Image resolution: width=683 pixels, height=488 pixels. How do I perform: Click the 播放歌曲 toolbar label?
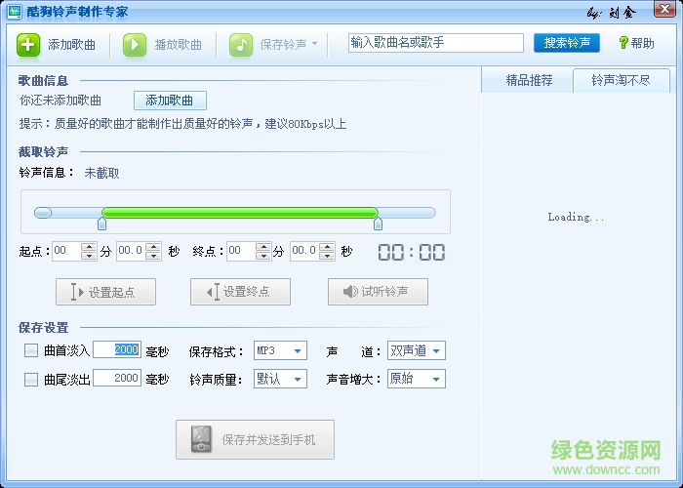pos(179,45)
